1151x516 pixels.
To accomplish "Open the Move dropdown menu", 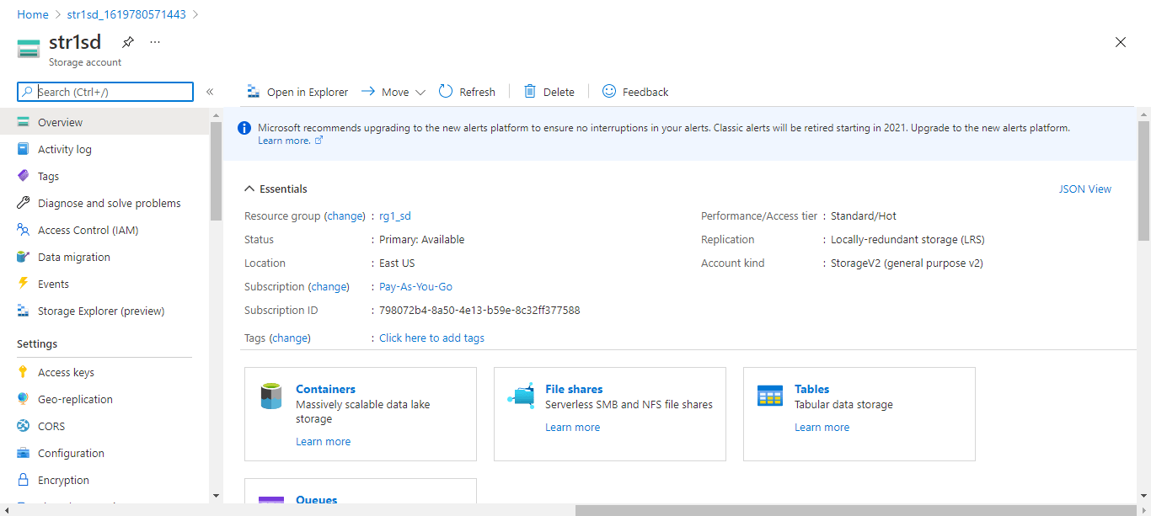I will (393, 92).
